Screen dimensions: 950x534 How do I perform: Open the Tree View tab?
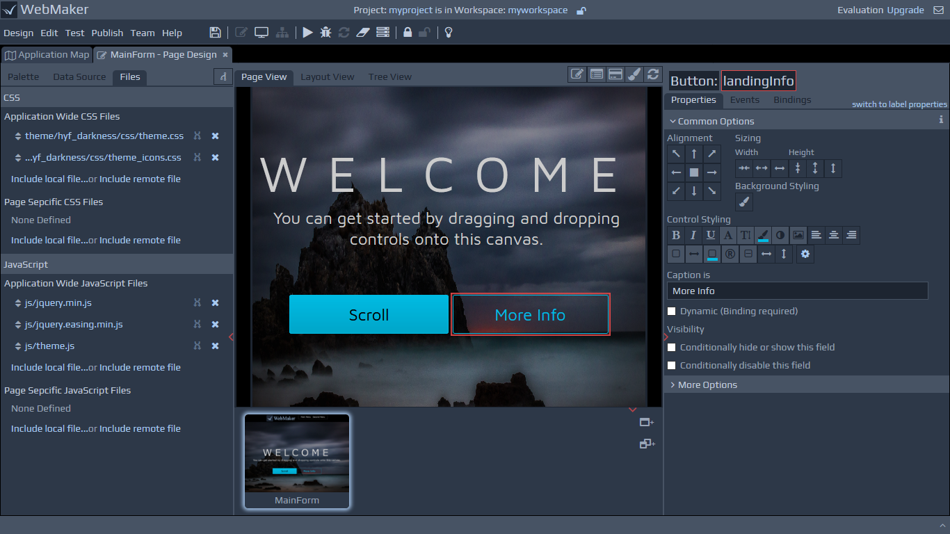click(390, 76)
